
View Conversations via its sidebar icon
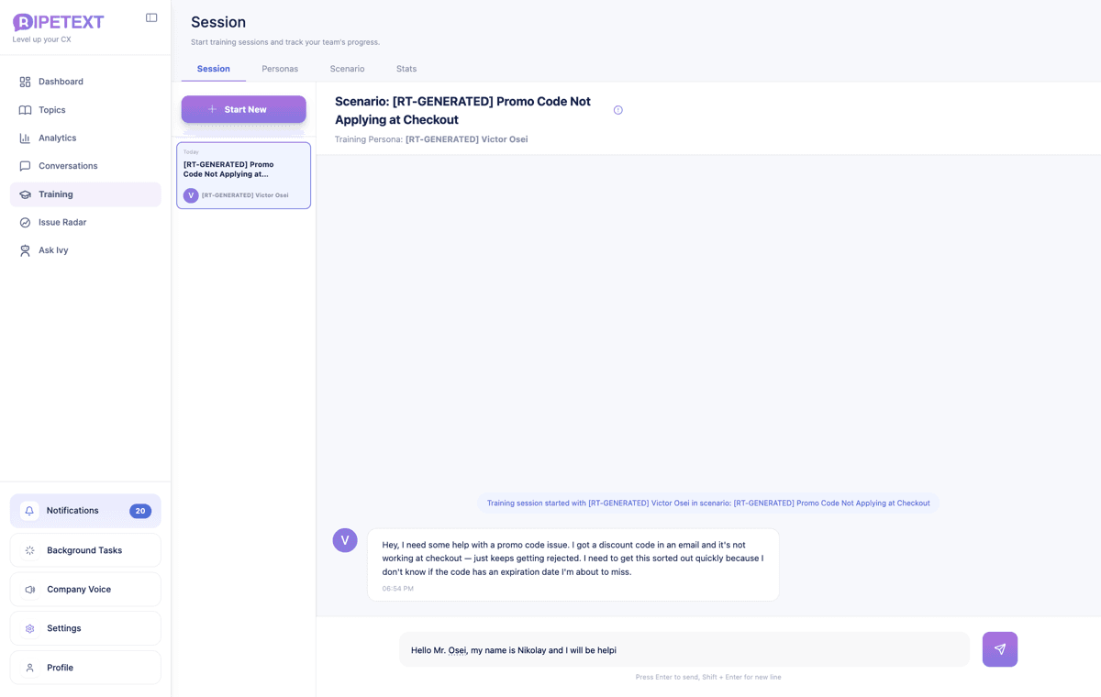click(x=26, y=165)
